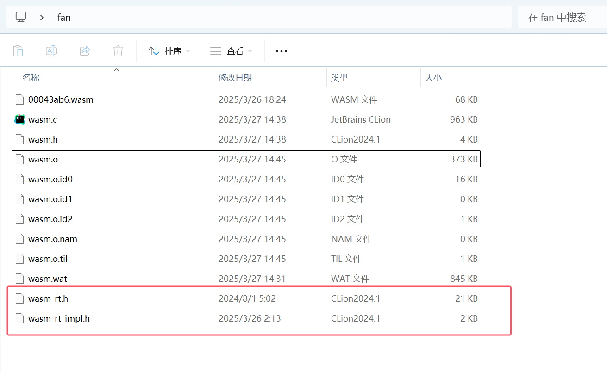This screenshot has height=372, width=607.
Task: Open the 排序 sort dropdown
Action: (x=169, y=51)
